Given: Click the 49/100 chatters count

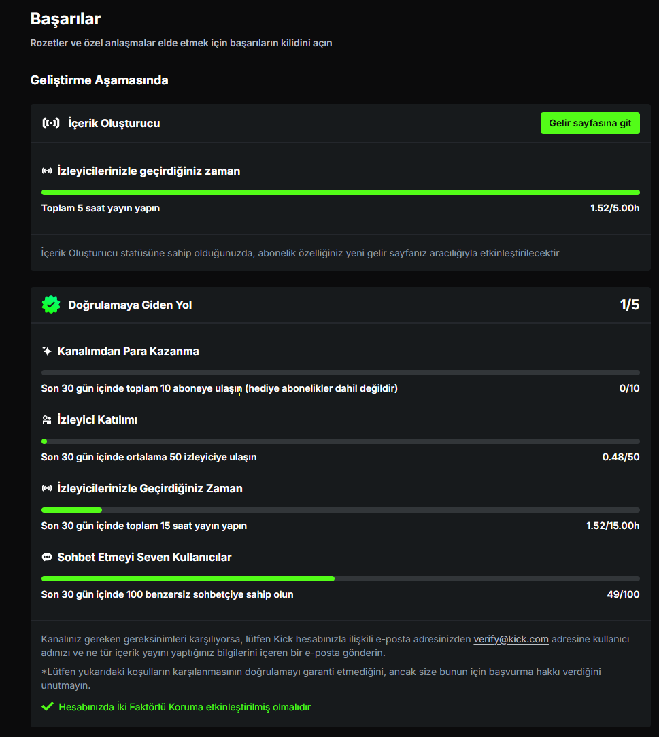Looking at the screenshot, I should [623, 594].
